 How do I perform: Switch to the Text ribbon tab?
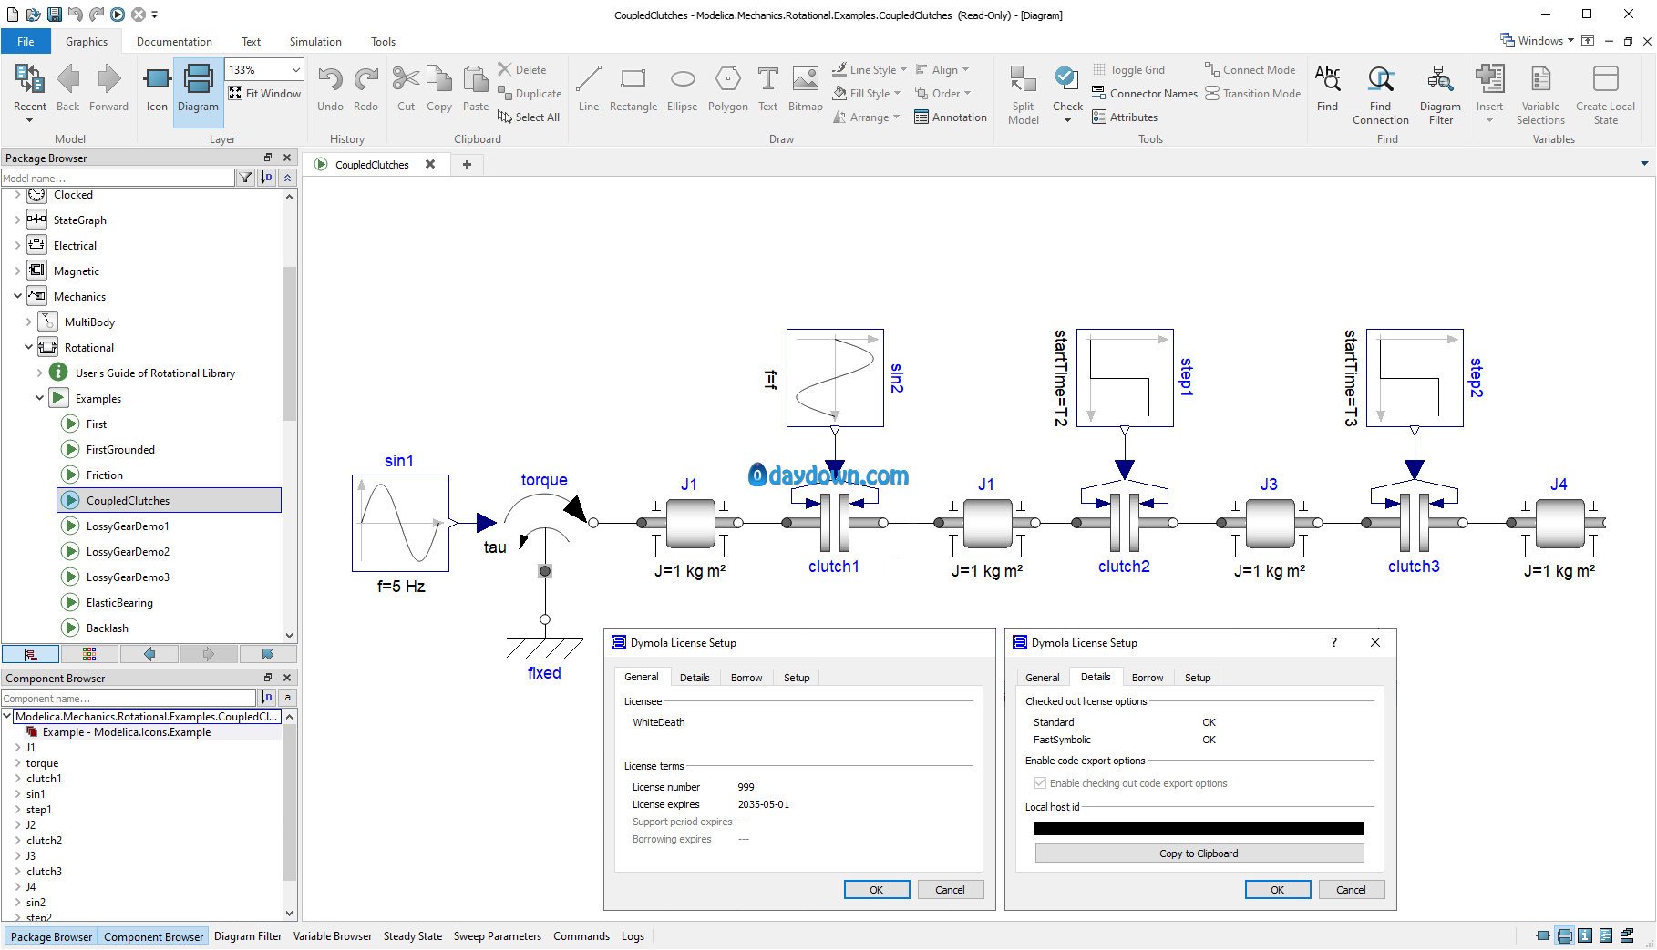(251, 41)
